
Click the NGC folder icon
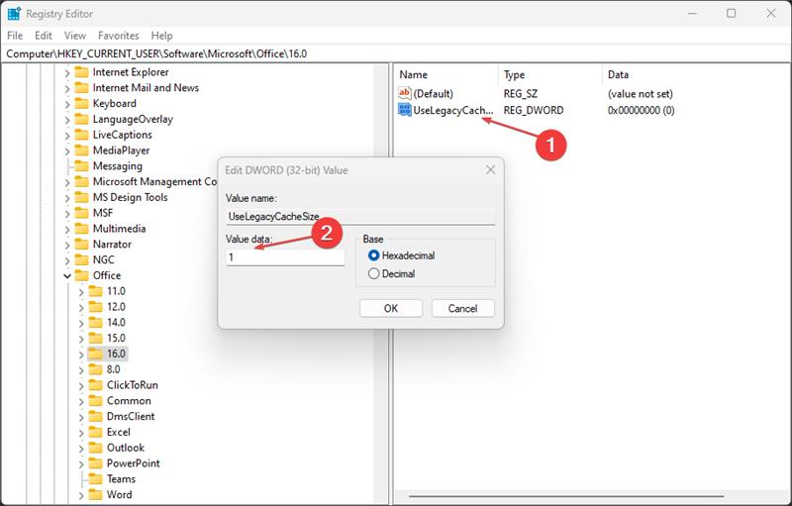coord(81,260)
